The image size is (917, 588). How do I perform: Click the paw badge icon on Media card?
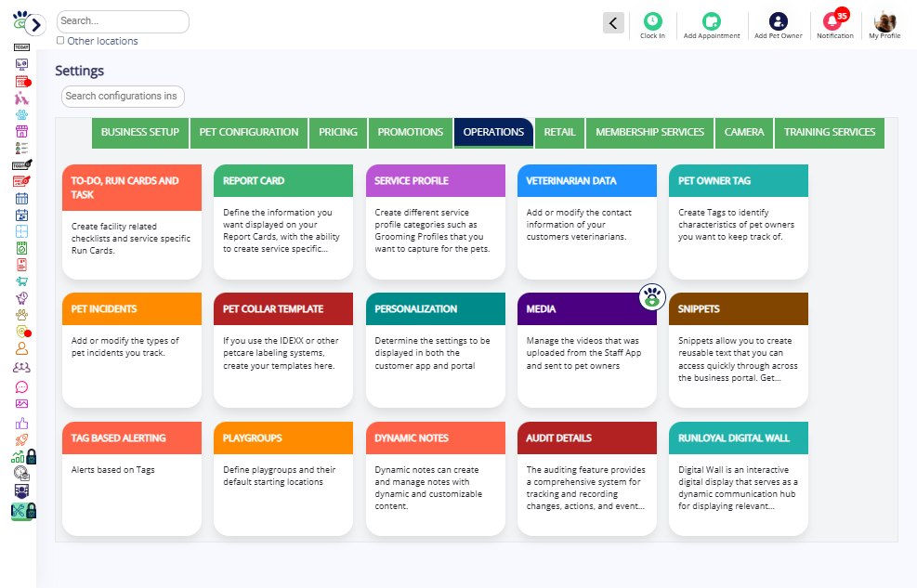tap(652, 297)
